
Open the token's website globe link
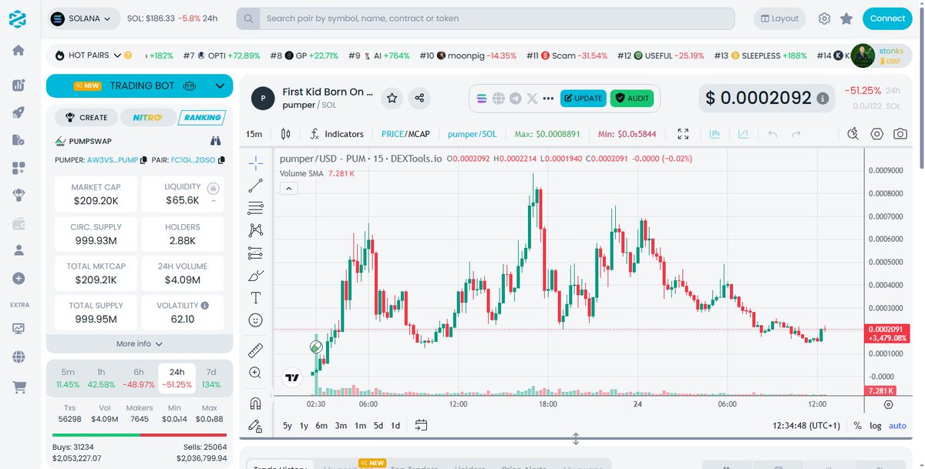[499, 99]
